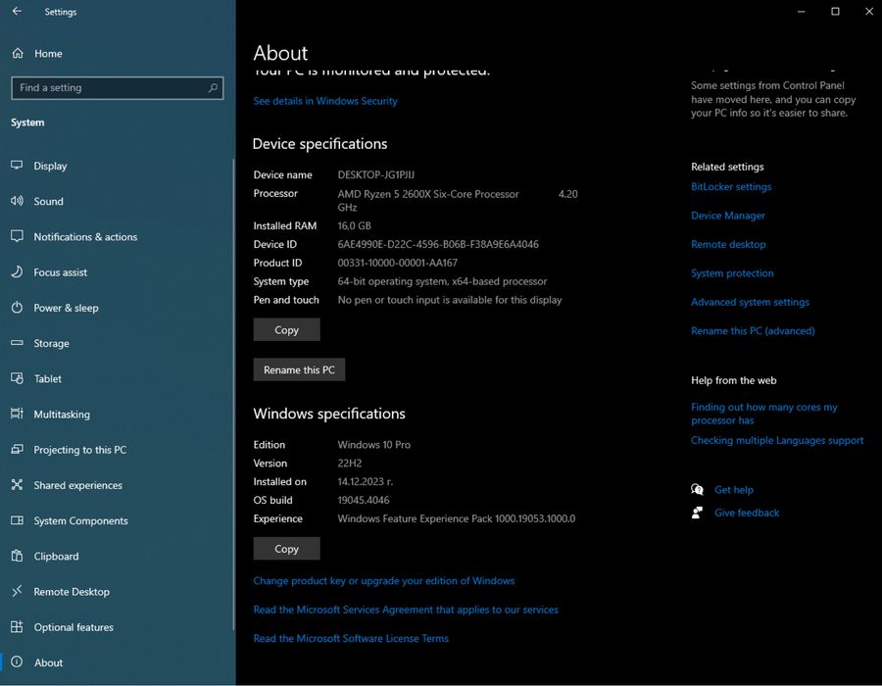Select System Components in sidebar
882x686 pixels.
click(x=80, y=520)
